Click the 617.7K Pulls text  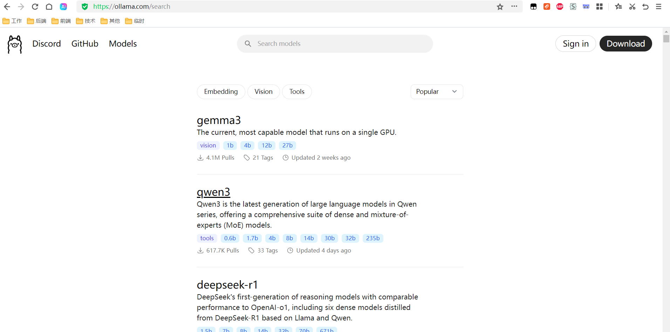(x=223, y=250)
